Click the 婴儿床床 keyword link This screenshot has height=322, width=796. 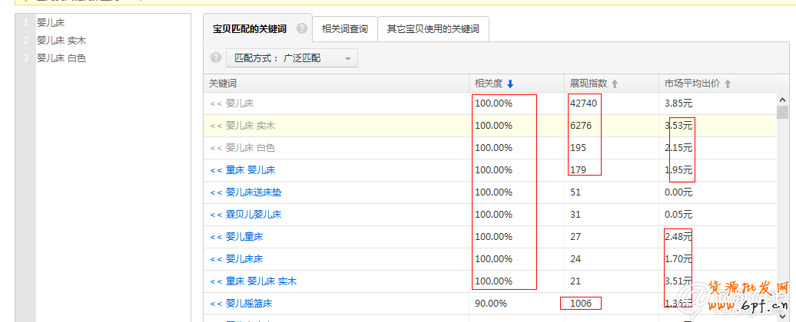(244, 259)
